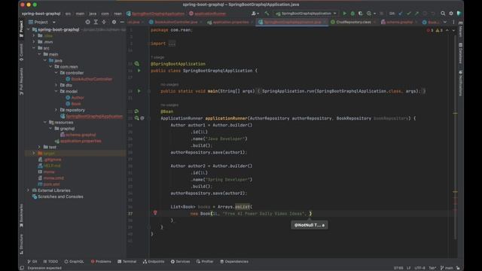Open Terminal tool window tab
The height and width of the screenshot is (271, 482).
127,261
